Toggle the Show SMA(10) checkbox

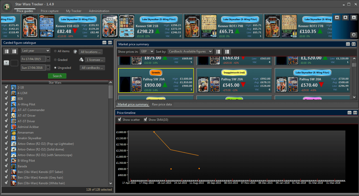(145, 119)
